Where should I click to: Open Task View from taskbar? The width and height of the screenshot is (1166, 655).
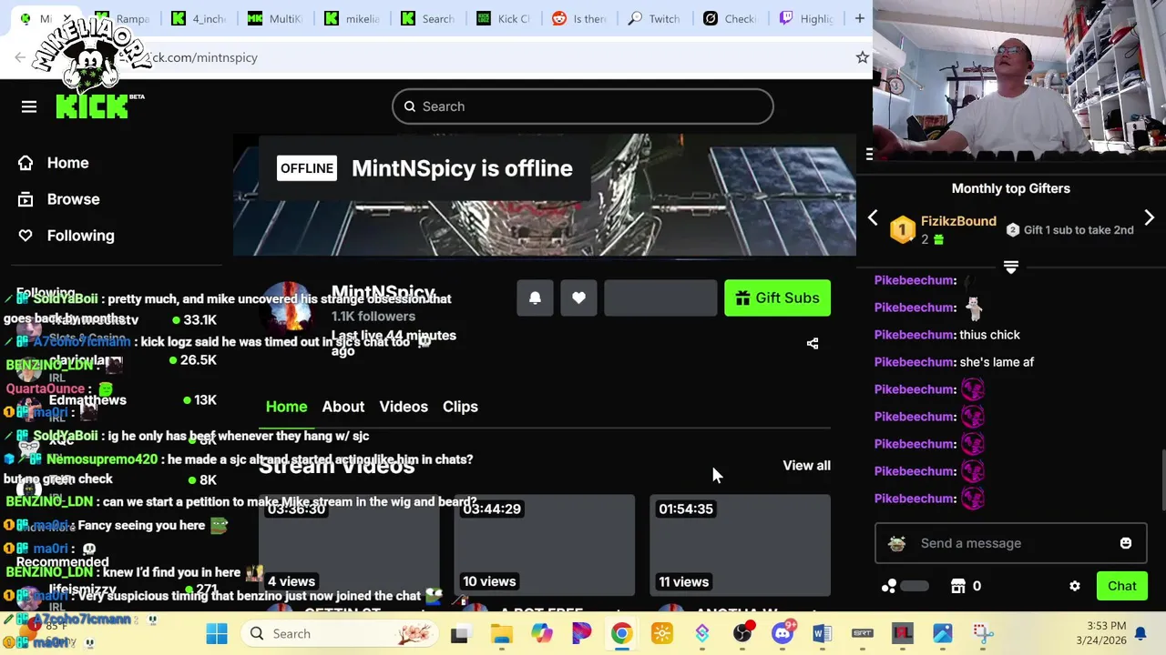(459, 633)
